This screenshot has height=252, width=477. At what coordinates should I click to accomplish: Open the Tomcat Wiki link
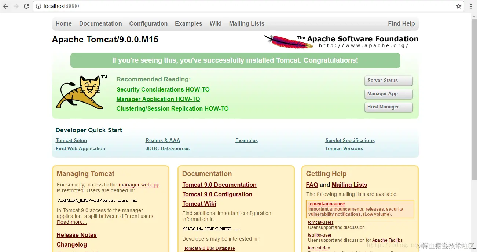199,204
